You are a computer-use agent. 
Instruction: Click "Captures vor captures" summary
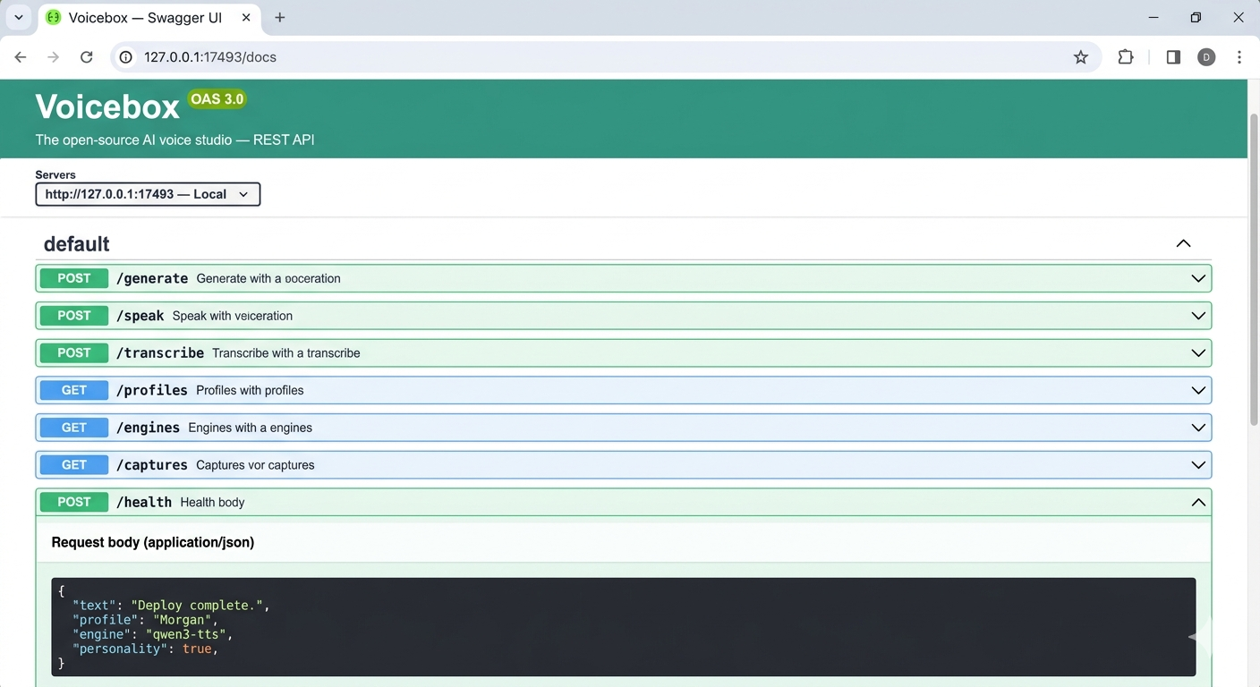[255, 465]
